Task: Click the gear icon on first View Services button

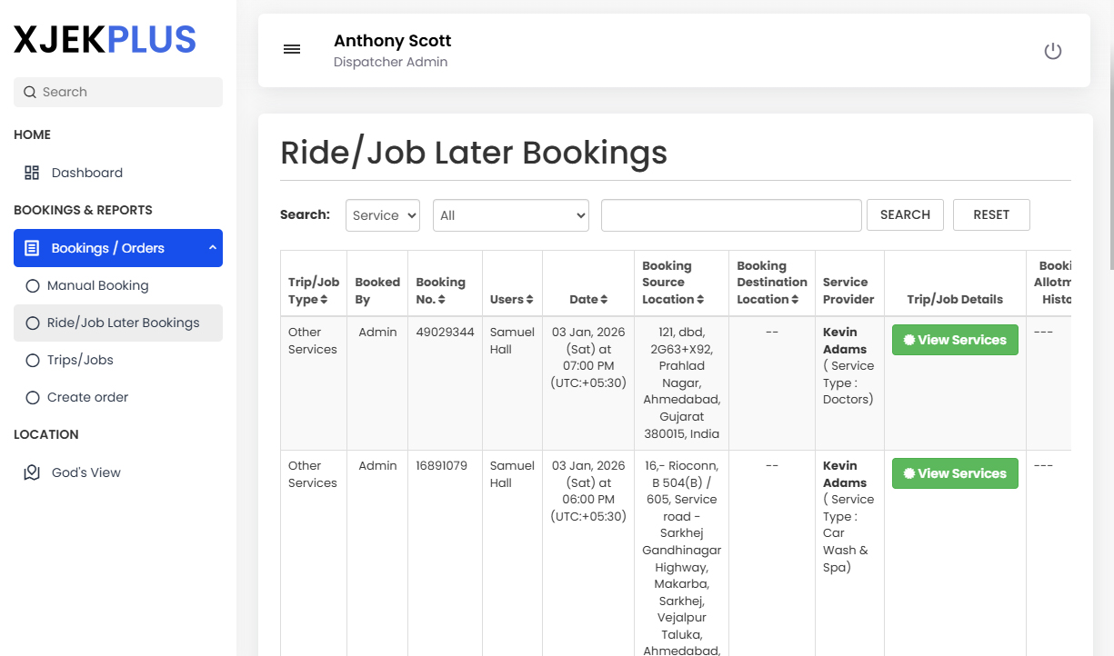Action: tap(910, 339)
